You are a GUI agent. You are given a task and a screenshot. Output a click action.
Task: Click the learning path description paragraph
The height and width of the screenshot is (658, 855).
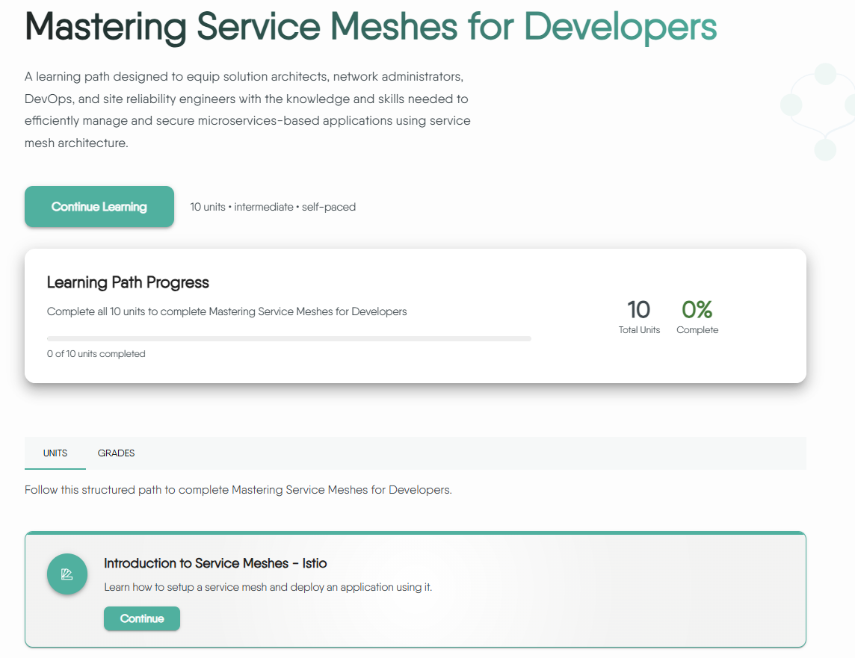tap(247, 110)
